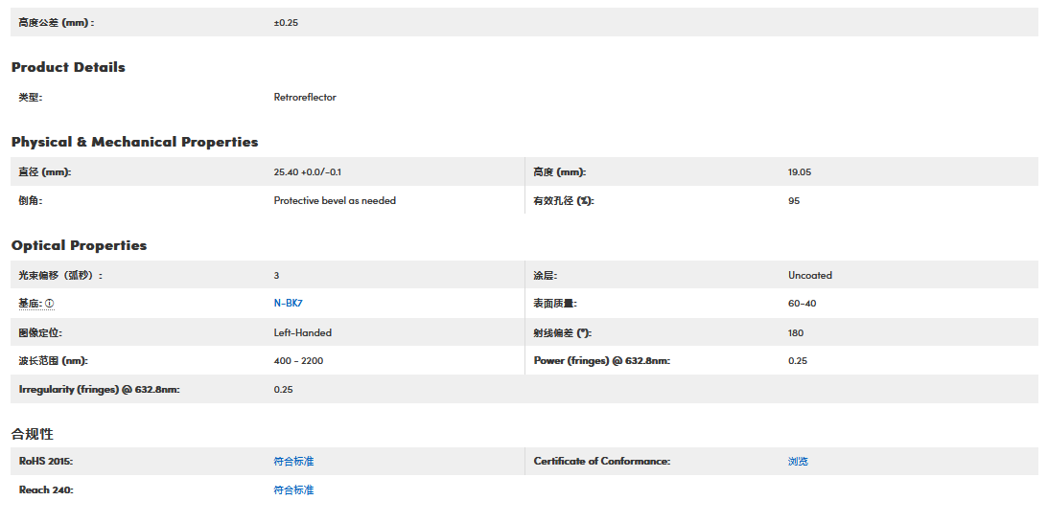Open Reach 240 符合标准 link
1048x523 pixels.
[x=293, y=490]
